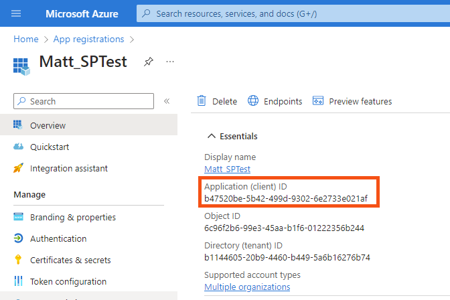This screenshot has height=300, width=450.
Task: Open the Quickstart menu item
Action: click(x=50, y=147)
